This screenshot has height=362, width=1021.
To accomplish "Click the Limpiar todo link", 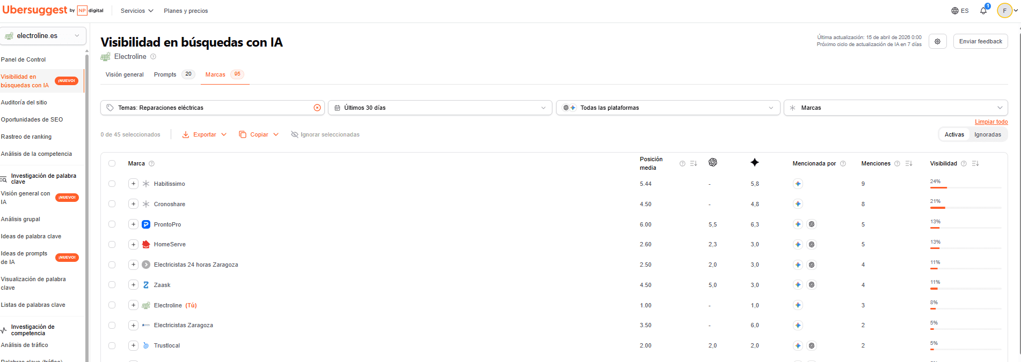I will (x=991, y=122).
